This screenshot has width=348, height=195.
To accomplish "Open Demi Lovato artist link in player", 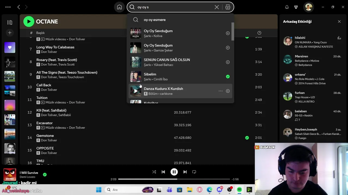I will pyautogui.click(x=27, y=177).
